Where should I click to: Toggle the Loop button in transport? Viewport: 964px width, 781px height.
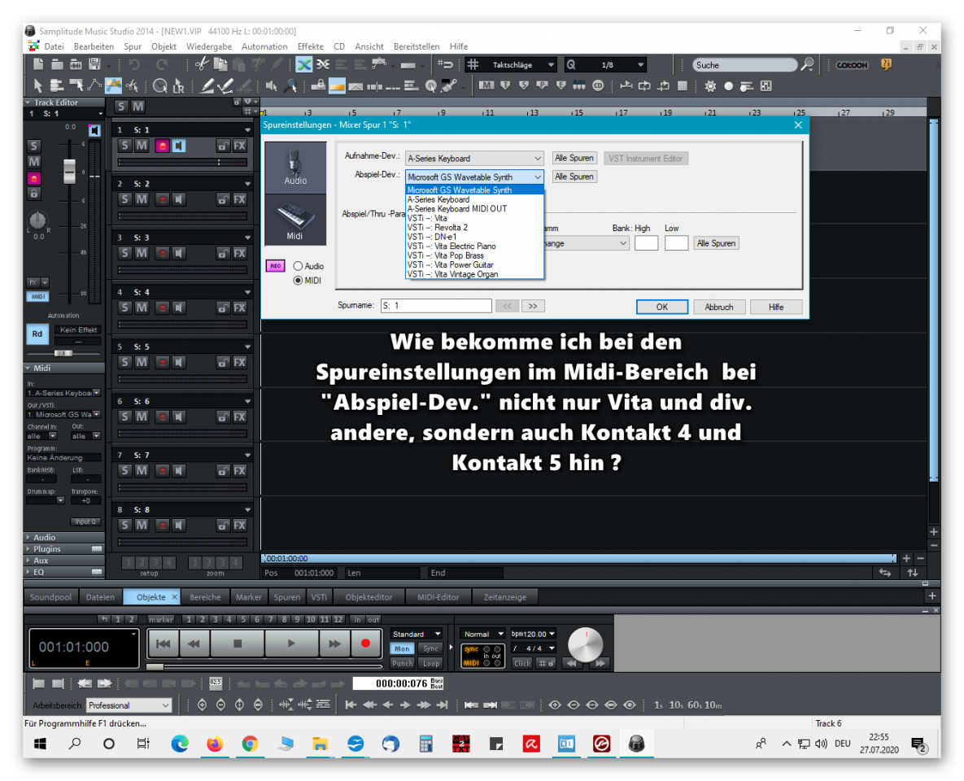(x=431, y=664)
